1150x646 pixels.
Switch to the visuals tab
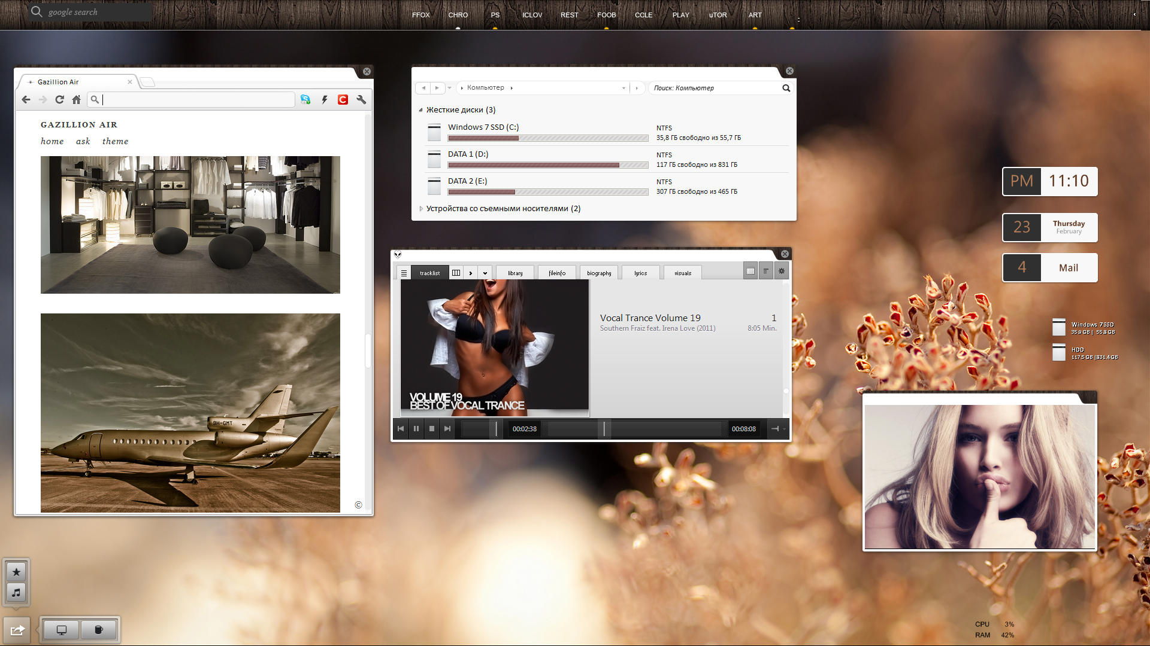click(x=683, y=273)
